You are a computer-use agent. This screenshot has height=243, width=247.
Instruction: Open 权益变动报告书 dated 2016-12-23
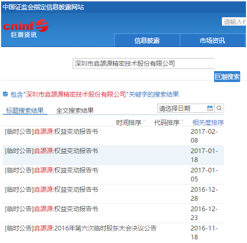point(52,209)
